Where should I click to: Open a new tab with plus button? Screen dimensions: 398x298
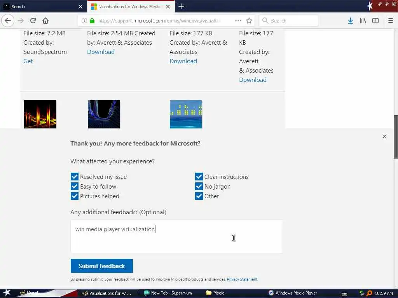click(181, 6)
